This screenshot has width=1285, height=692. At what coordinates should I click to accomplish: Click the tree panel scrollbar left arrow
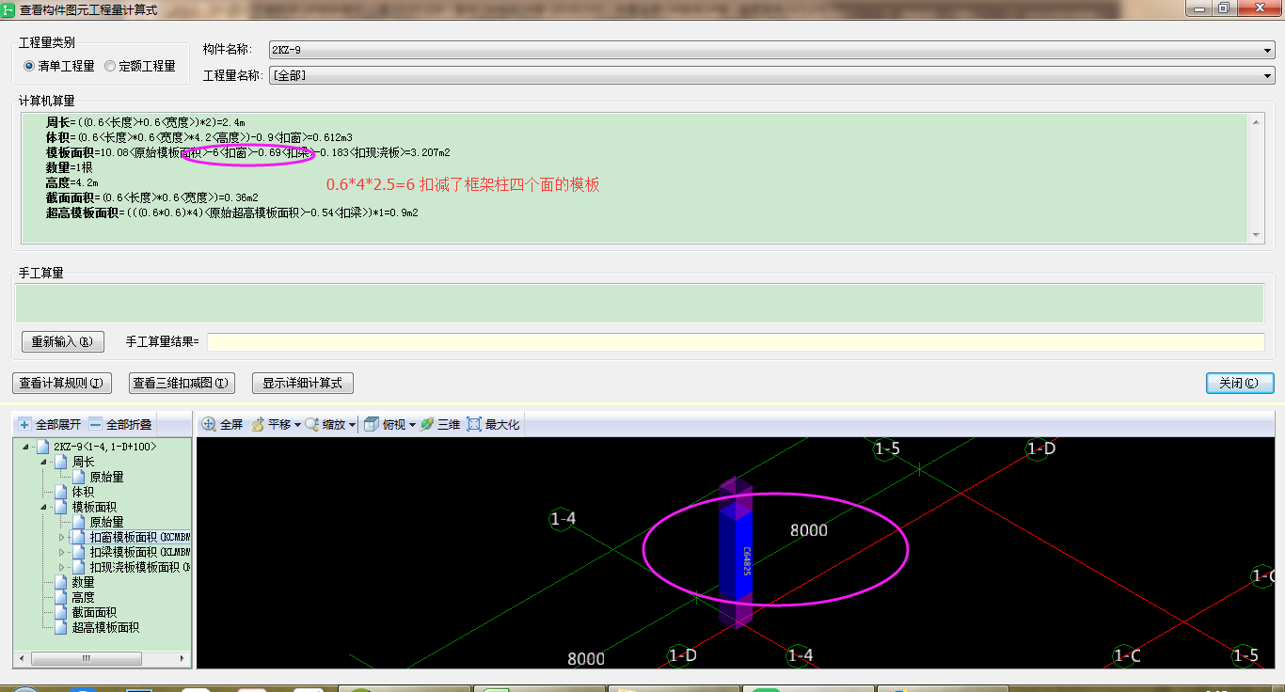[x=22, y=658]
